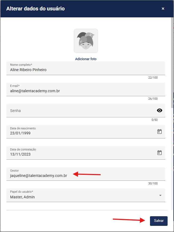Open the hire date calendar icon

pos(160,153)
